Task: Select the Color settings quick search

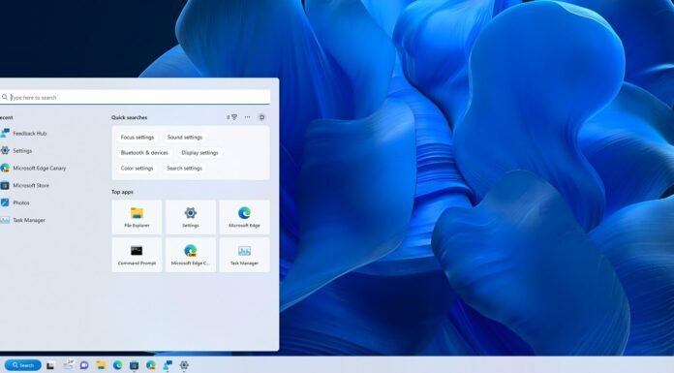Action: coord(137,169)
